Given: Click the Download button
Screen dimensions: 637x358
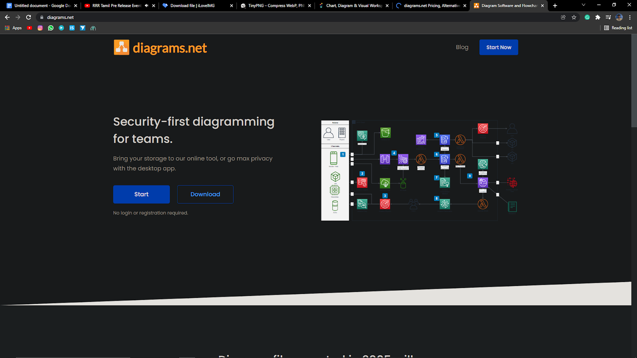Looking at the screenshot, I should (205, 195).
